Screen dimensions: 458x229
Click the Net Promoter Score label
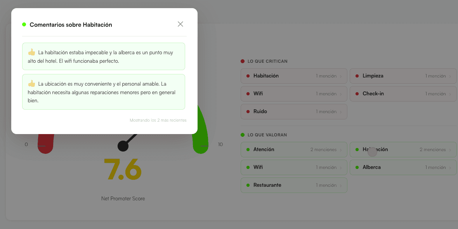click(x=123, y=198)
